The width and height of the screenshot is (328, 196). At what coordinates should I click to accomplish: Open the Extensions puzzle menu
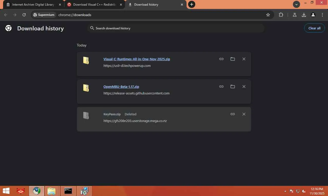[x=281, y=15]
